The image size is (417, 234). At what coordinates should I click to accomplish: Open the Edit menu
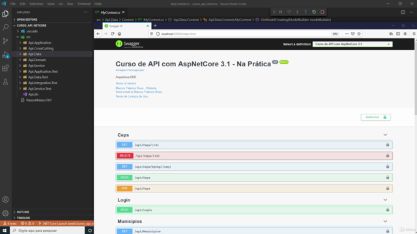tap(22, 4)
